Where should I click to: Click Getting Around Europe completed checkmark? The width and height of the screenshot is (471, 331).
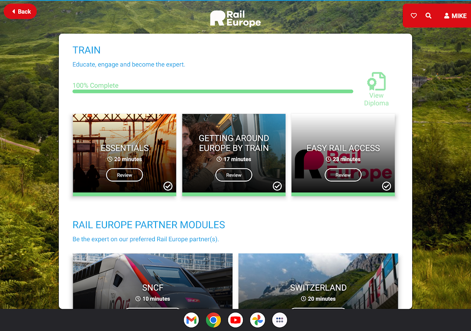[x=277, y=186]
